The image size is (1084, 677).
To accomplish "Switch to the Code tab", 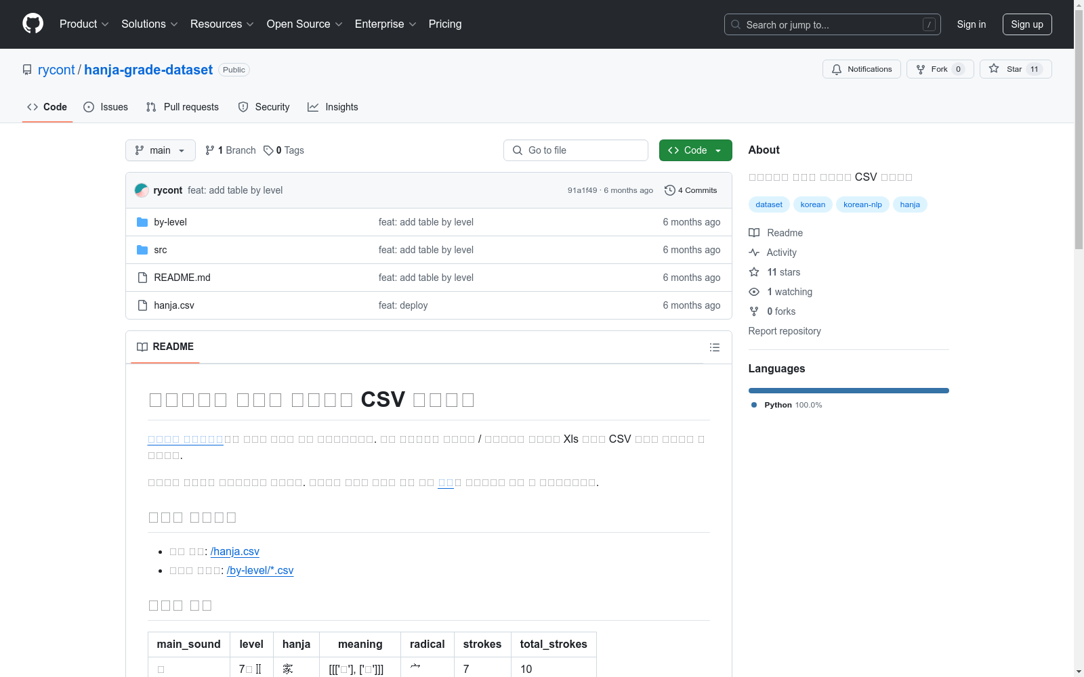I will tap(47, 107).
